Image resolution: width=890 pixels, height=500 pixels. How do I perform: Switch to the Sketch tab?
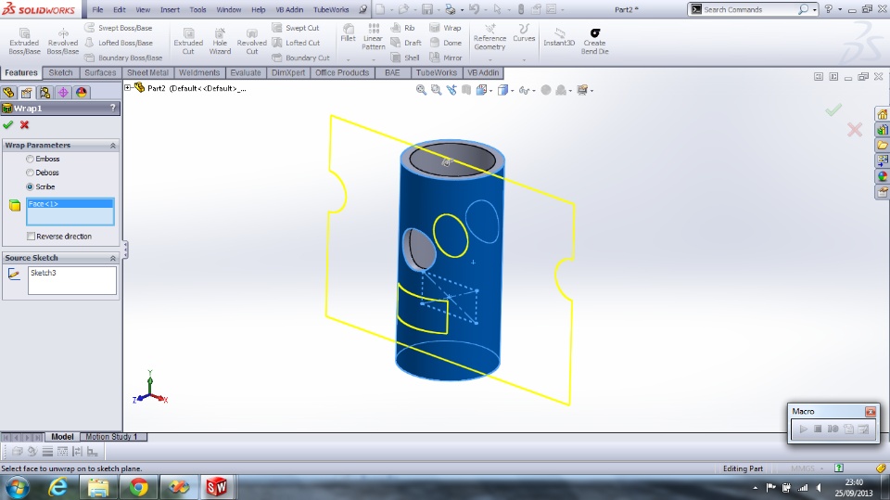61,72
